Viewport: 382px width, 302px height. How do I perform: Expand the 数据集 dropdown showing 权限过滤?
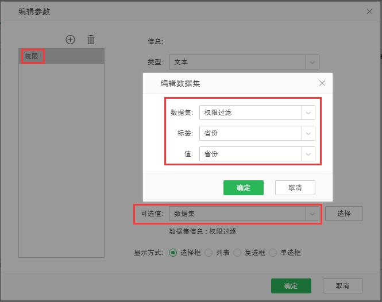pos(308,113)
